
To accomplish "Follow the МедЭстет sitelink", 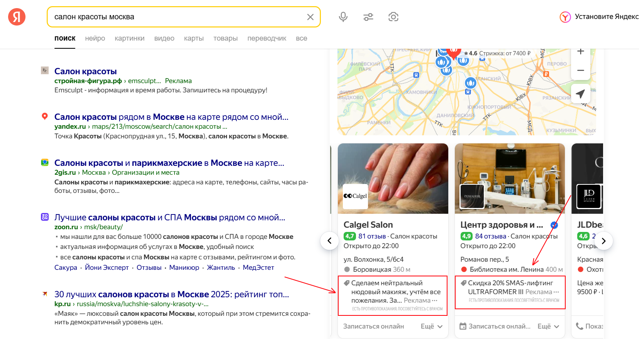I will point(258,267).
